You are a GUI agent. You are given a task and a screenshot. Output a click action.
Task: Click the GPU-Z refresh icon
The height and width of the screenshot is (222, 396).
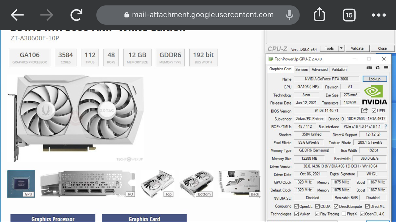pyautogui.click(x=377, y=68)
